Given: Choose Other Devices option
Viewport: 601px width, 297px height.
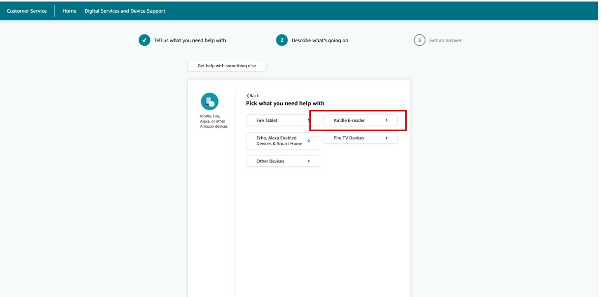Looking at the screenshot, I should coord(283,161).
